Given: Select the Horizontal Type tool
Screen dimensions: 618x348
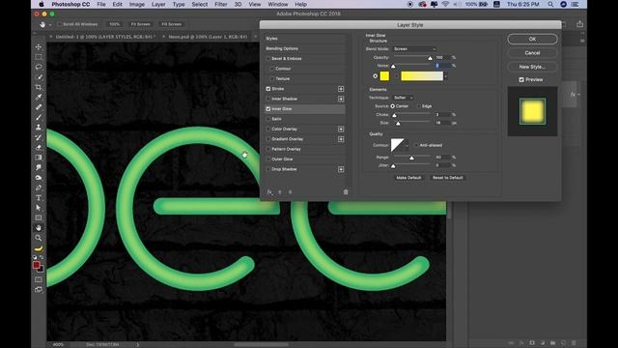Looking at the screenshot, I should [39, 197].
